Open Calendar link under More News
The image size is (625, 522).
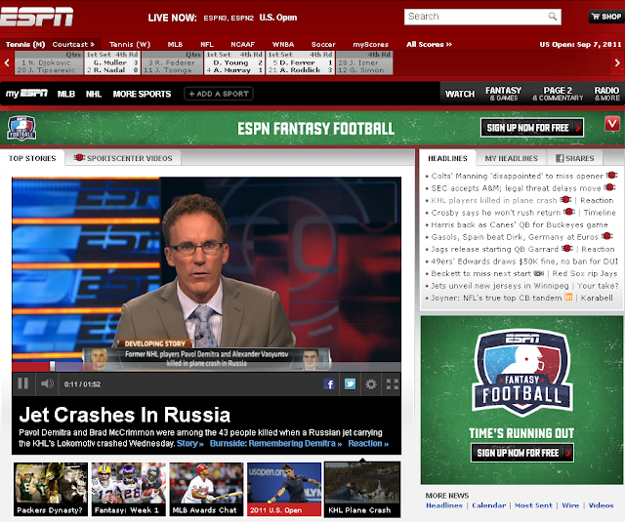point(488,505)
